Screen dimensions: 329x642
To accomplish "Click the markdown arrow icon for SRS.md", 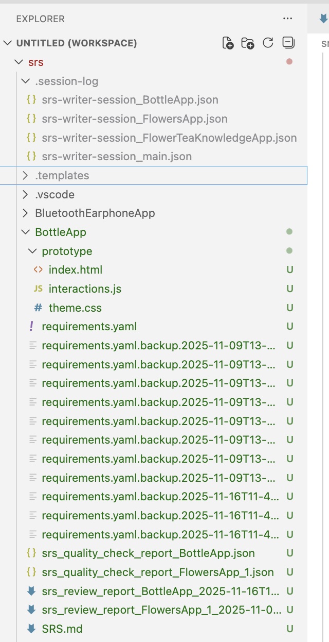I will (31, 629).
